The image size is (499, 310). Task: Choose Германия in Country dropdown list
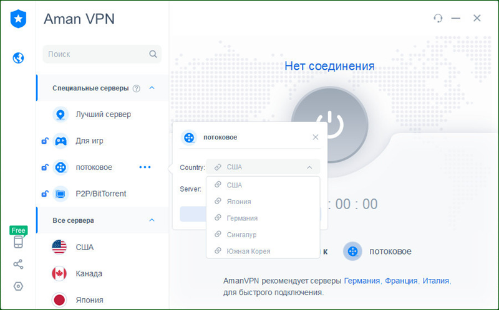pos(263,218)
